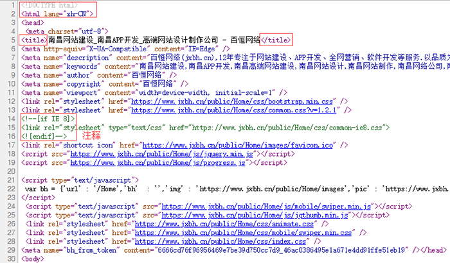The image size is (450, 263).
Task: Click the closing </title> tag
Action: point(276,40)
